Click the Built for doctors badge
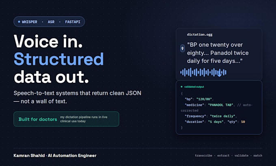 tap(66, 119)
